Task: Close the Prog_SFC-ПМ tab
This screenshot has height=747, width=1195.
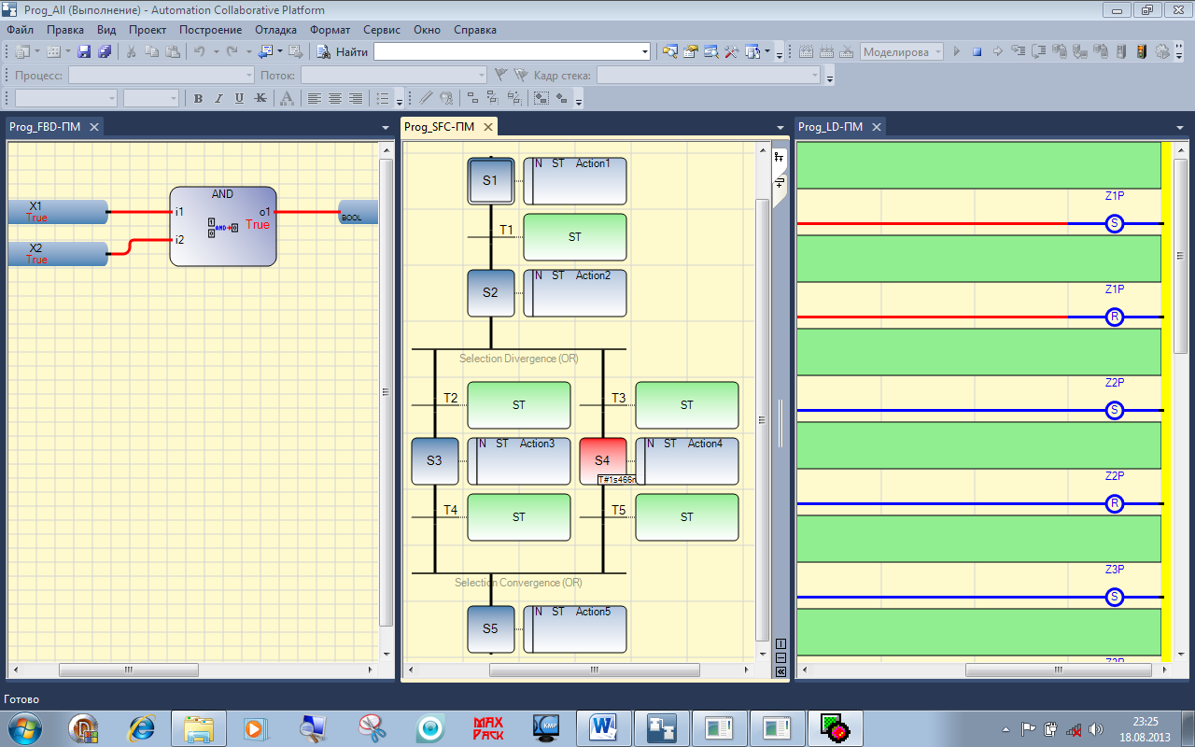Action: pyautogui.click(x=487, y=127)
